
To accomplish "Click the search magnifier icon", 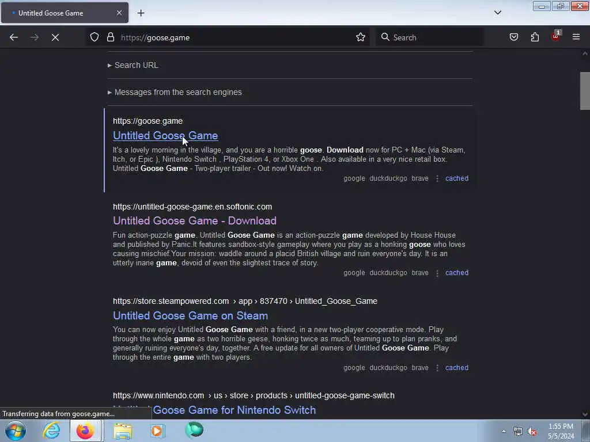I will tap(385, 37).
